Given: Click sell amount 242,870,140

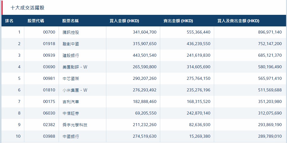Looking at the screenshot, I should click(199, 113).
